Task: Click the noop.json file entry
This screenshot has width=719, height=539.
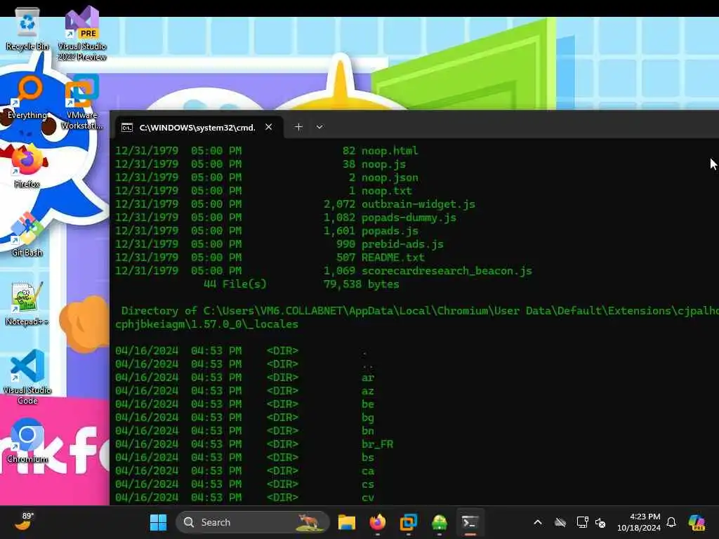Action: 390,178
